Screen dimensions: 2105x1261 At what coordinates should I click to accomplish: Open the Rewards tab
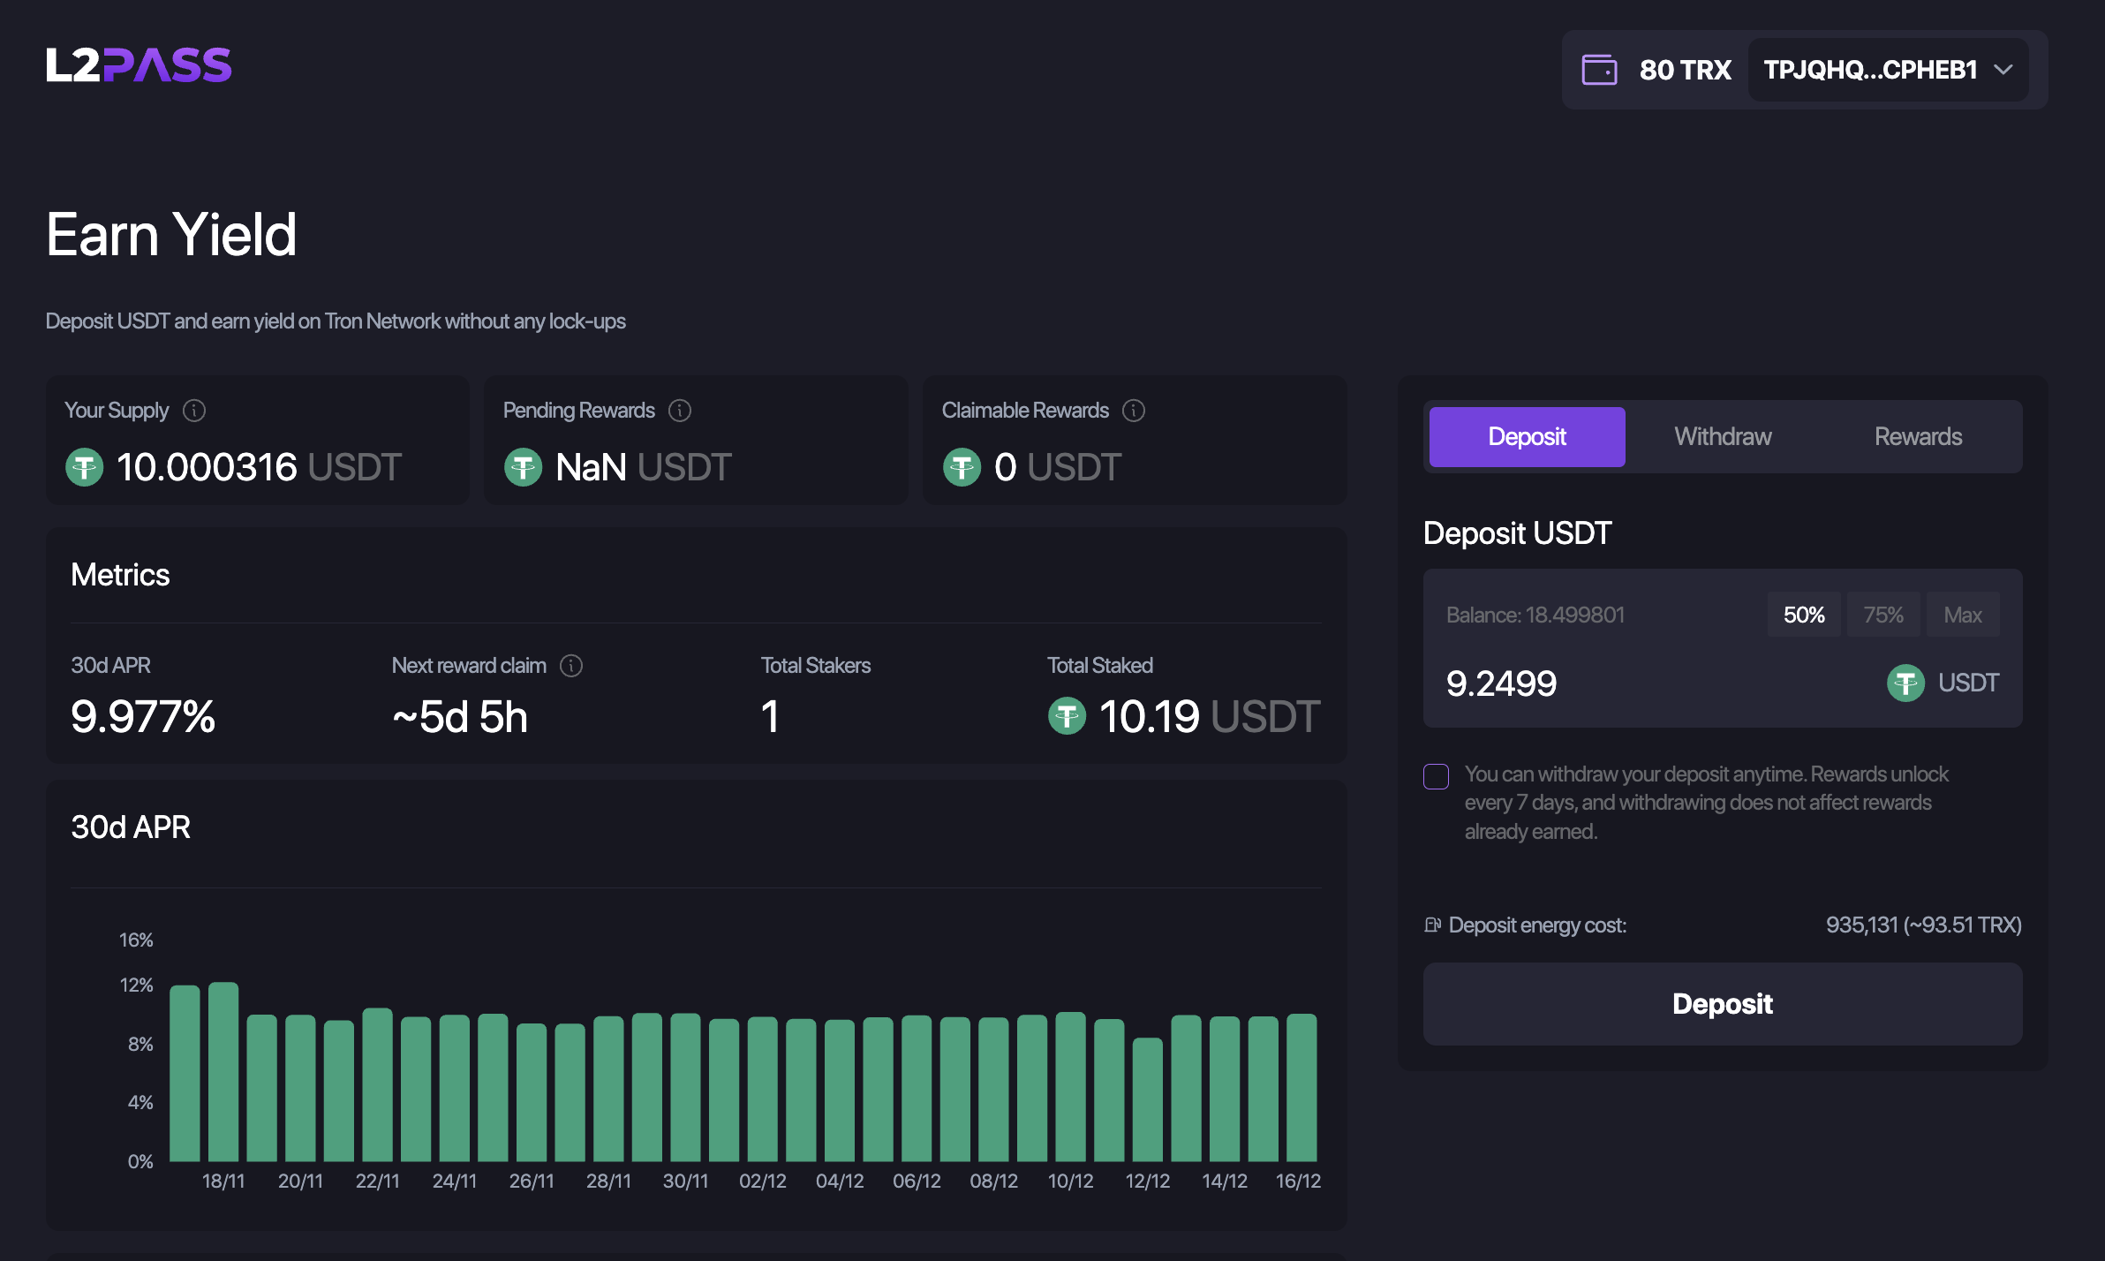(x=1918, y=436)
